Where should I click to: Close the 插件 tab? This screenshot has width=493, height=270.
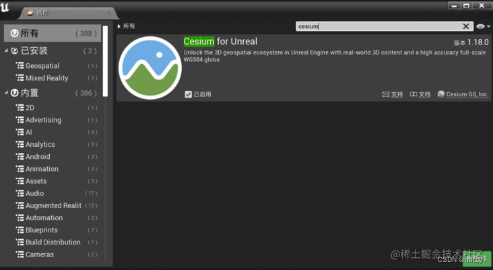(x=109, y=13)
